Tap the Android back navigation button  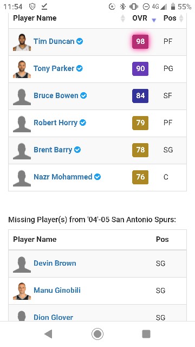(48, 334)
